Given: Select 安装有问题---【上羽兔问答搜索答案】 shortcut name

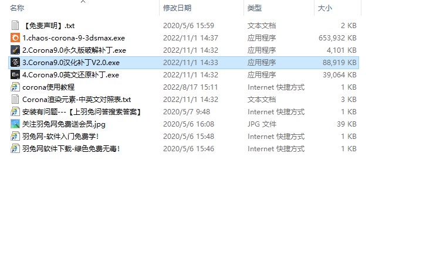Looking at the screenshot, I should pyautogui.click(x=83, y=112).
